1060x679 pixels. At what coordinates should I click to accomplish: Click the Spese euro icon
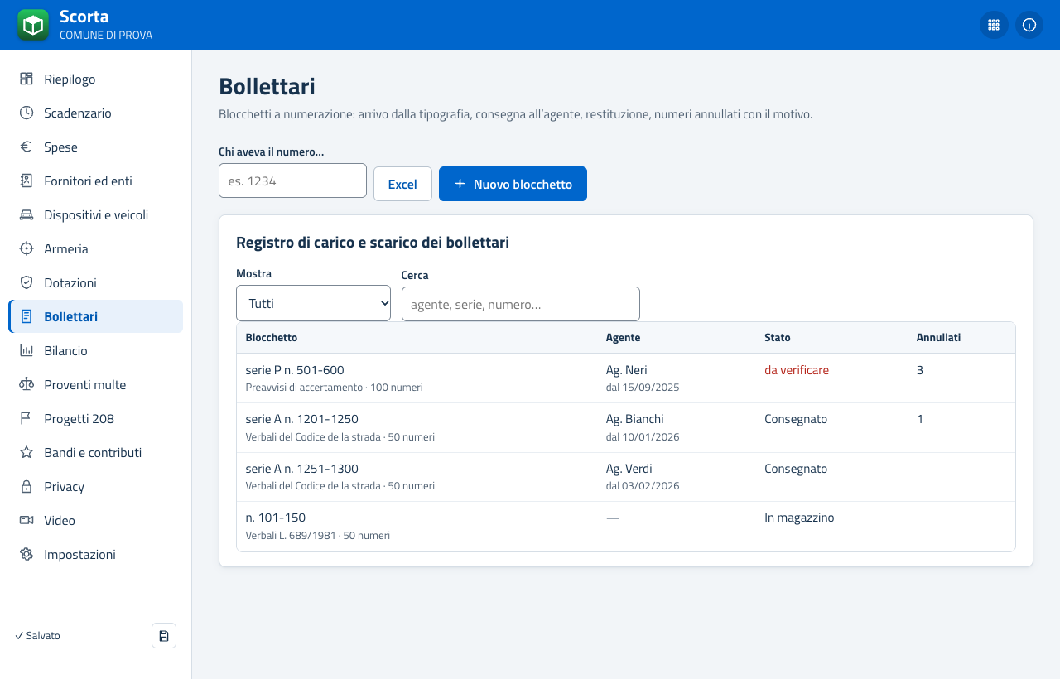[x=26, y=147]
